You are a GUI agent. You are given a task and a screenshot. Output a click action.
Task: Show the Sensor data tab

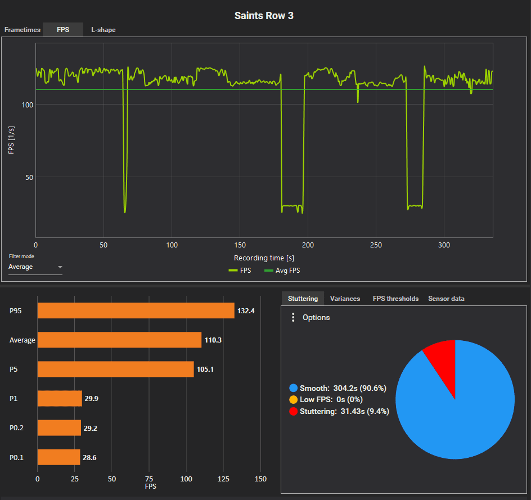pos(446,299)
